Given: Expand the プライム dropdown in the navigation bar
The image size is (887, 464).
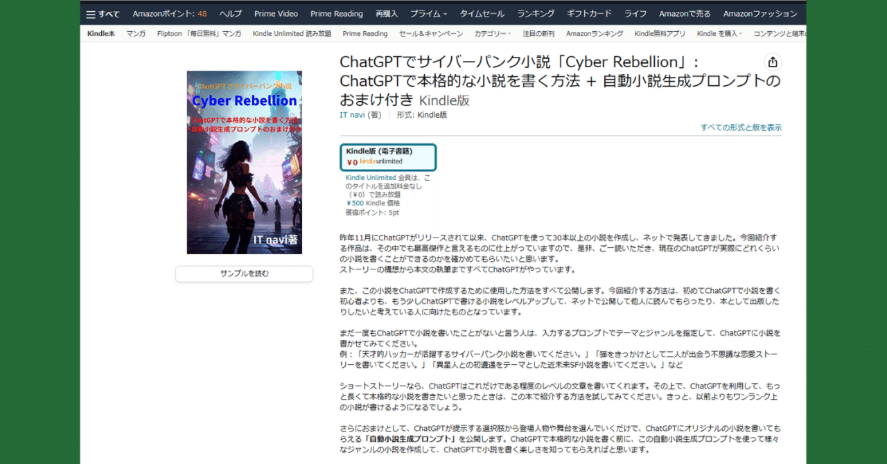Looking at the screenshot, I should pos(428,12).
